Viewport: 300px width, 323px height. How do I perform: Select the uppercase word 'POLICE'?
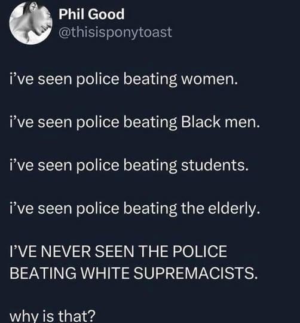pos(200,251)
